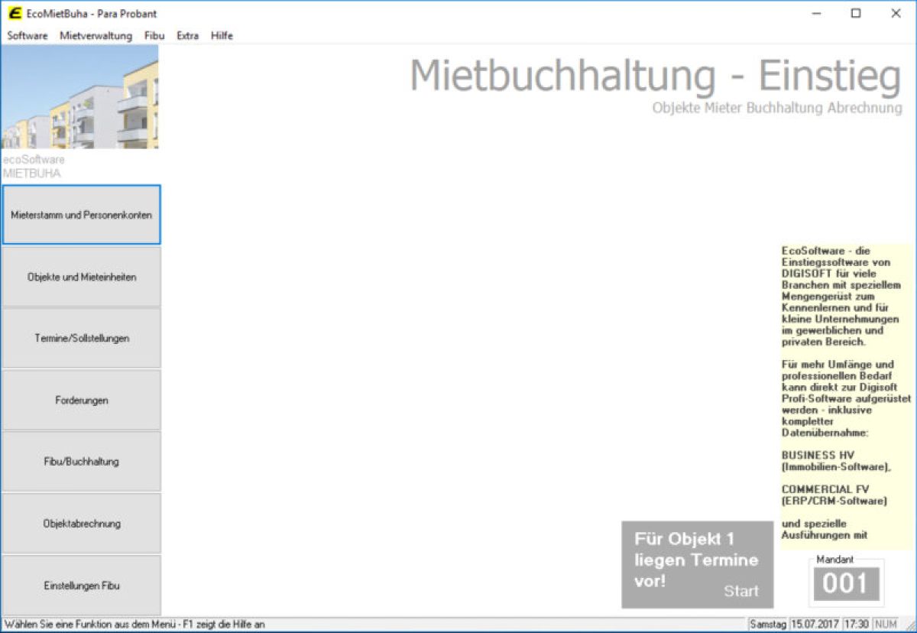Viewport: 917px width, 633px height.
Task: Click Start on the Termine notification
Action: coord(740,591)
